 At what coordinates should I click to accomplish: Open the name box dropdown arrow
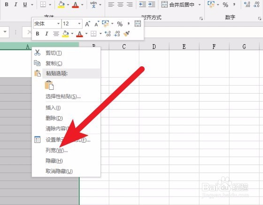point(5,32)
